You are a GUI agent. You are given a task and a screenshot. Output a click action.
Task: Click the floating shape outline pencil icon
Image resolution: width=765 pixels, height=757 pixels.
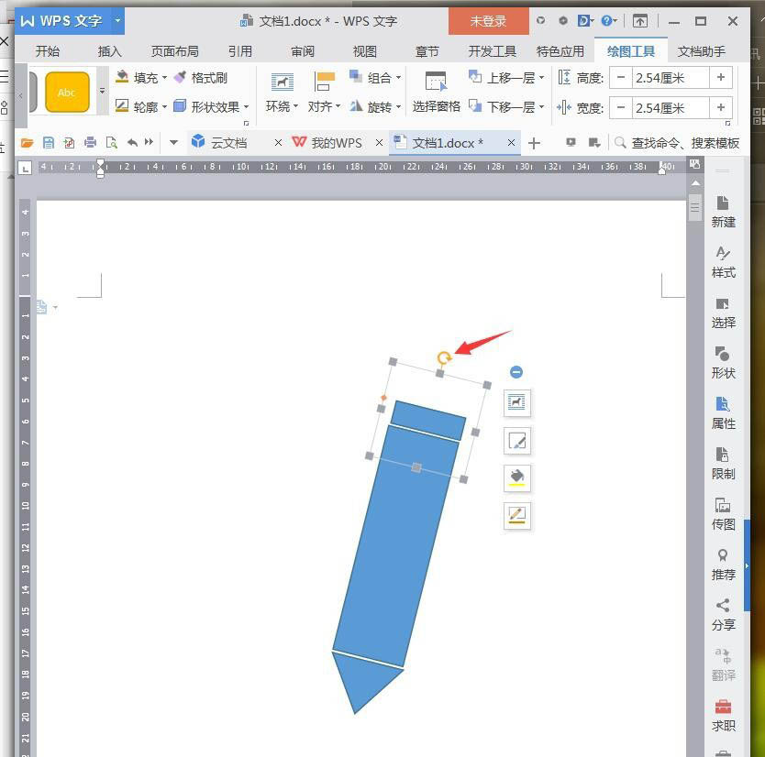click(x=516, y=515)
